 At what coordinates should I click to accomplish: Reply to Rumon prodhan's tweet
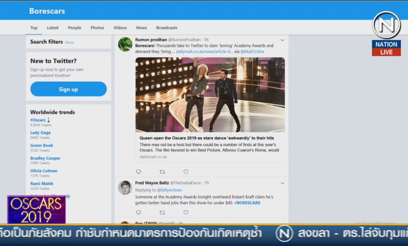pos(138,172)
